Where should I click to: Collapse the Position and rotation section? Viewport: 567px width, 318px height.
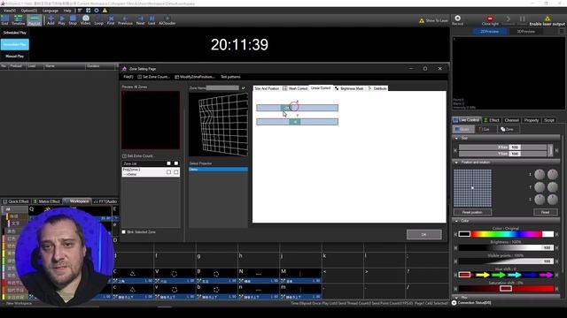click(457, 163)
